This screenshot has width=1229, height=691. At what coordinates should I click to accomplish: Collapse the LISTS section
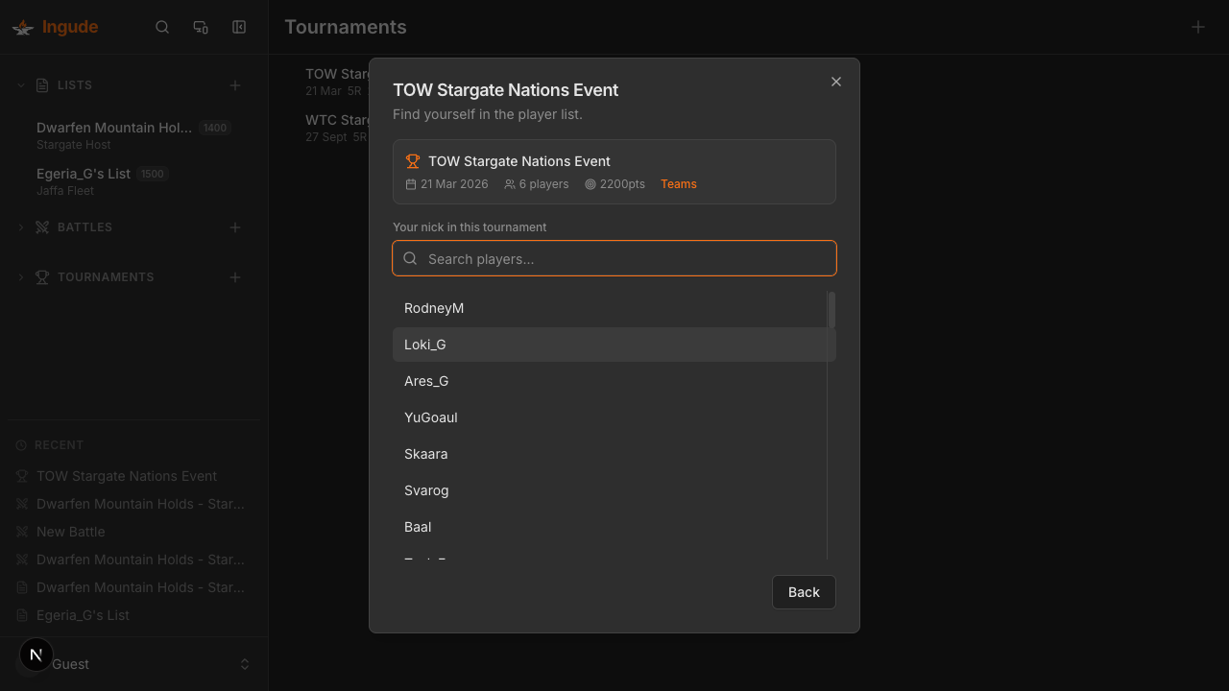(x=20, y=84)
